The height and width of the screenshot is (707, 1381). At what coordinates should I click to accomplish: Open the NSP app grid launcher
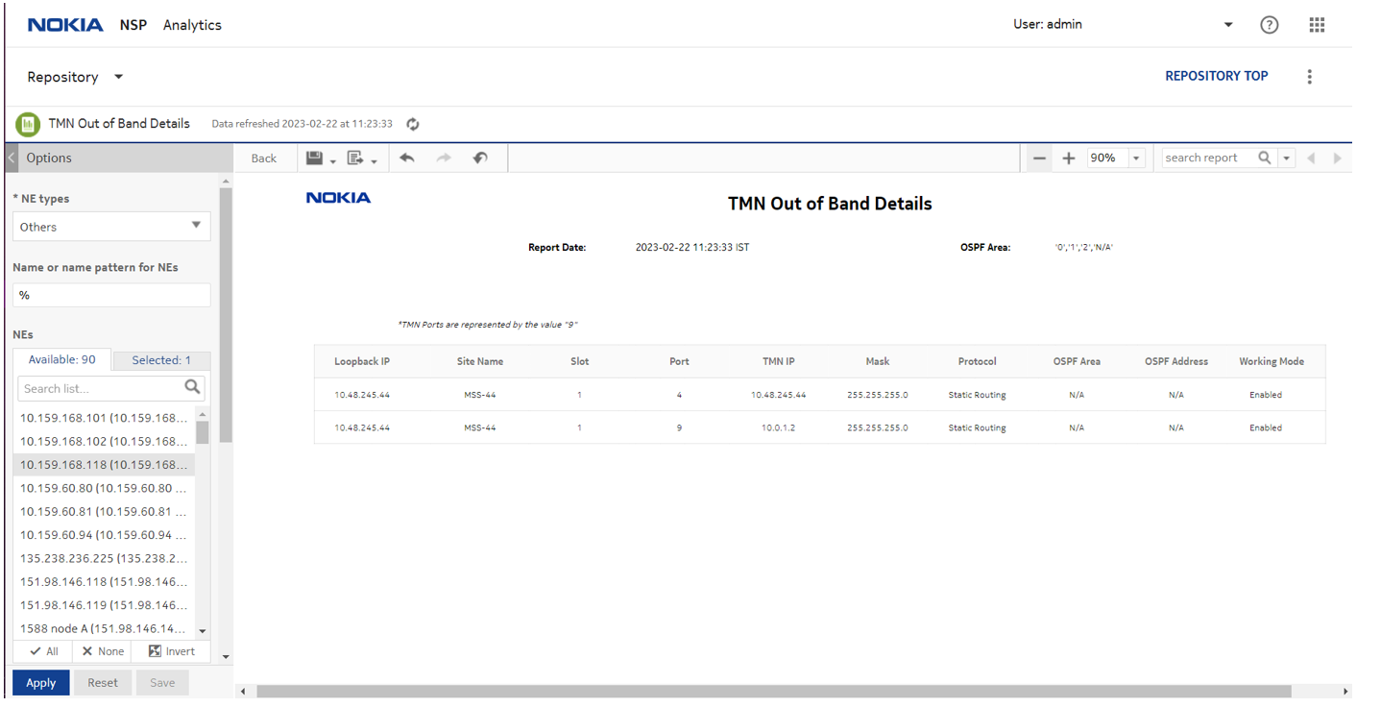click(1317, 25)
